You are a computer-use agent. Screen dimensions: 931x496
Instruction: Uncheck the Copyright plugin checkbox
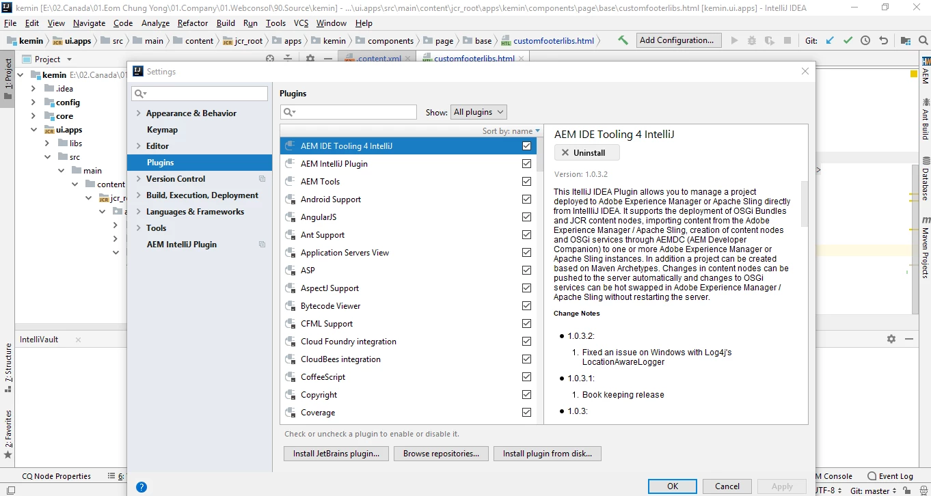point(526,395)
